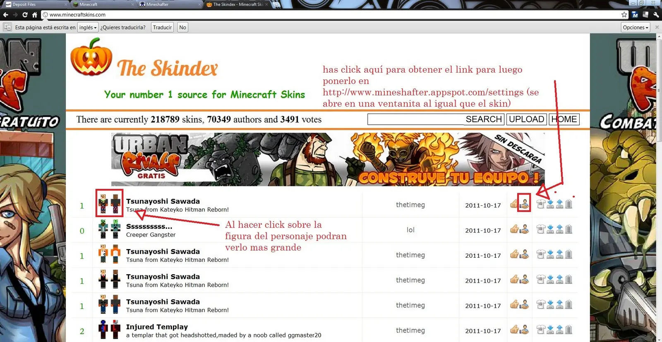Click the blue upload arrow for Injured Templay
This screenshot has height=342, width=662.
point(559,330)
